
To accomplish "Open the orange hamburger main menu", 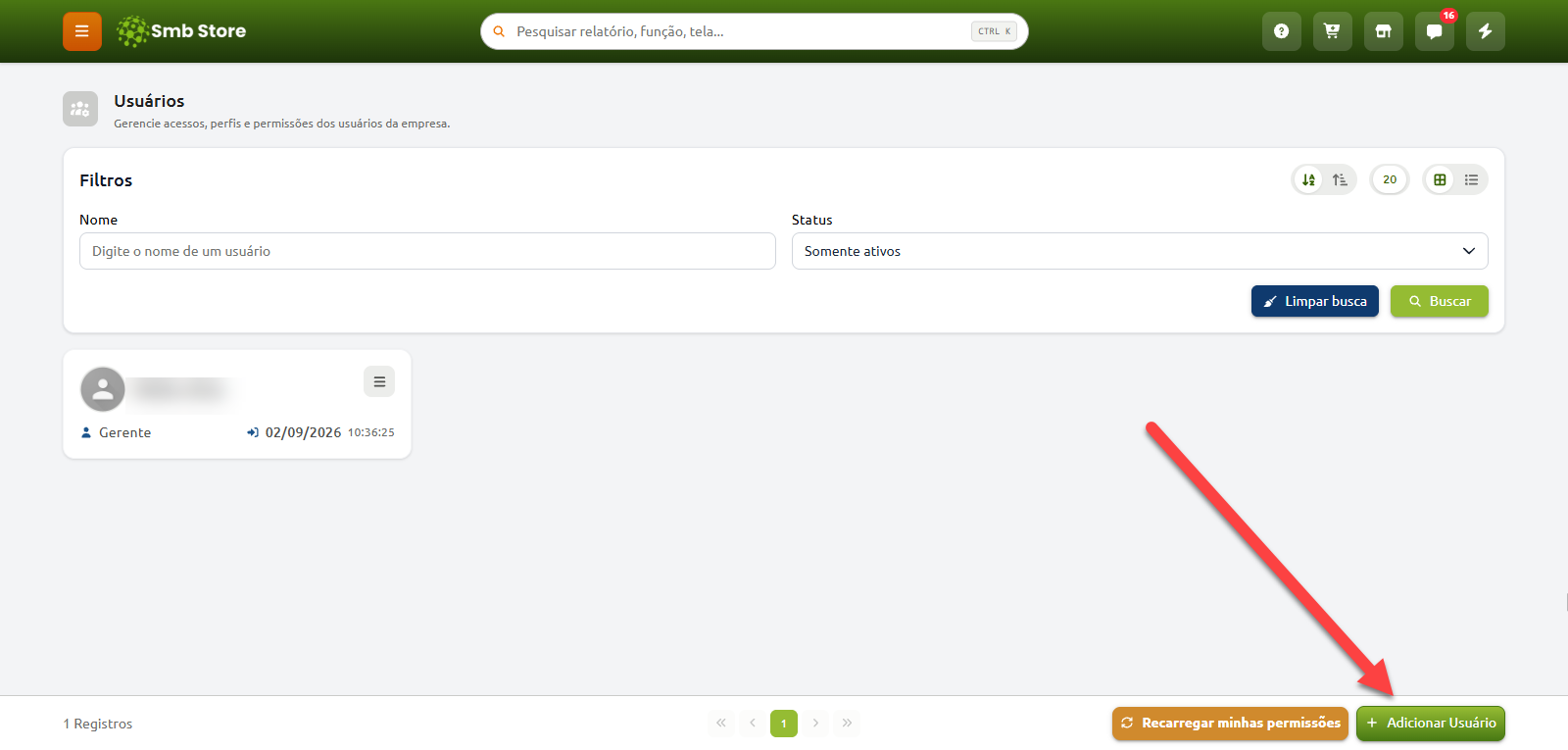I will tap(82, 31).
